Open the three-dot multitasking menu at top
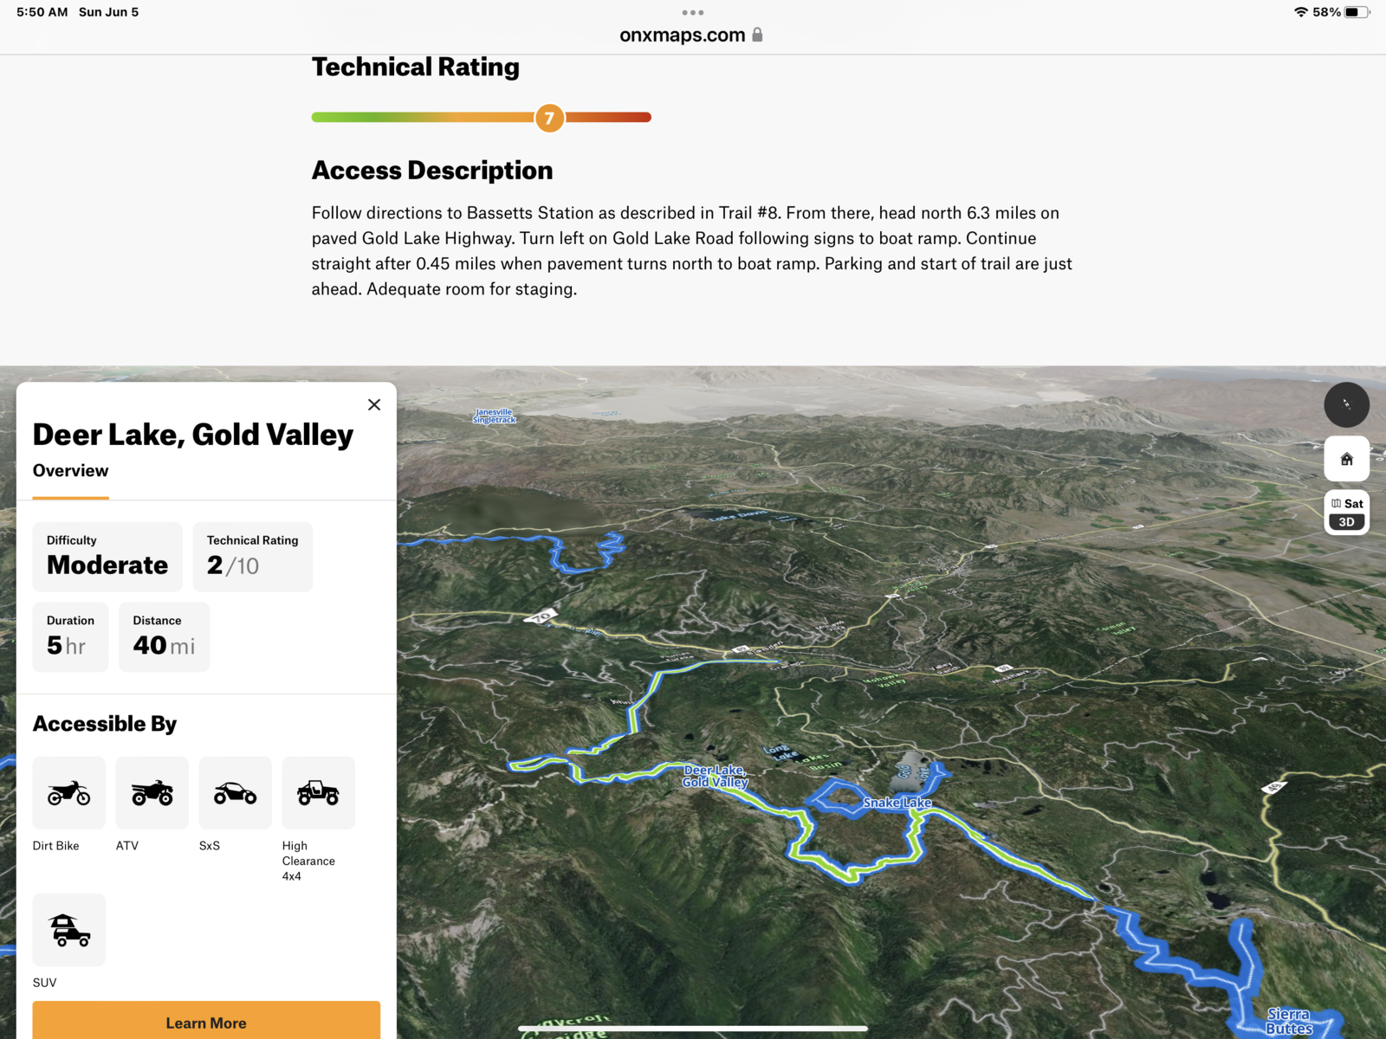Viewport: 1386px width, 1039px height. tap(692, 13)
